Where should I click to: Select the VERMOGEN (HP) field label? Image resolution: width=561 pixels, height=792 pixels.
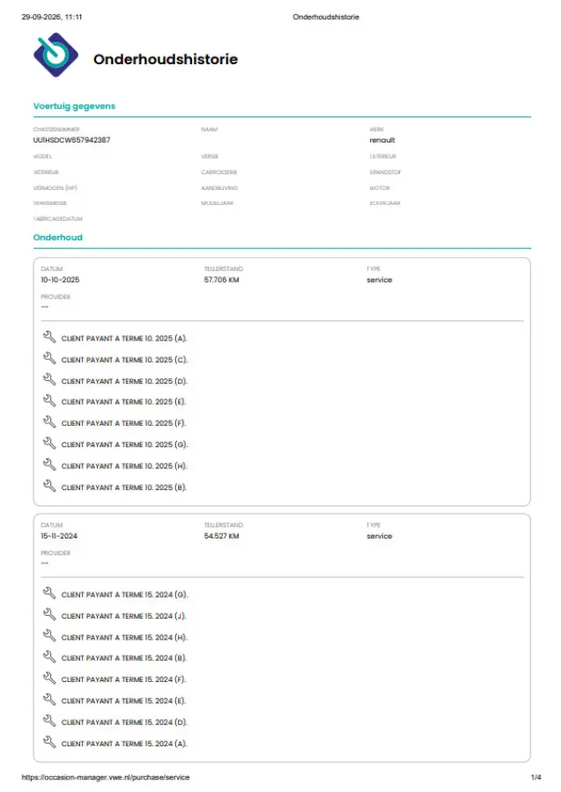(55, 188)
